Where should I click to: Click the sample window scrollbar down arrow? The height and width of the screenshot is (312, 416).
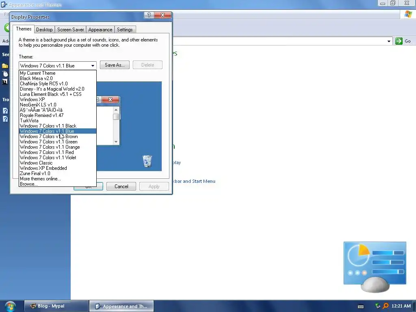click(116, 142)
